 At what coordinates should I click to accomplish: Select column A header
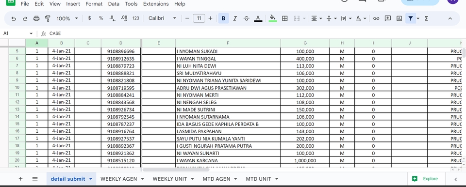pos(37,43)
